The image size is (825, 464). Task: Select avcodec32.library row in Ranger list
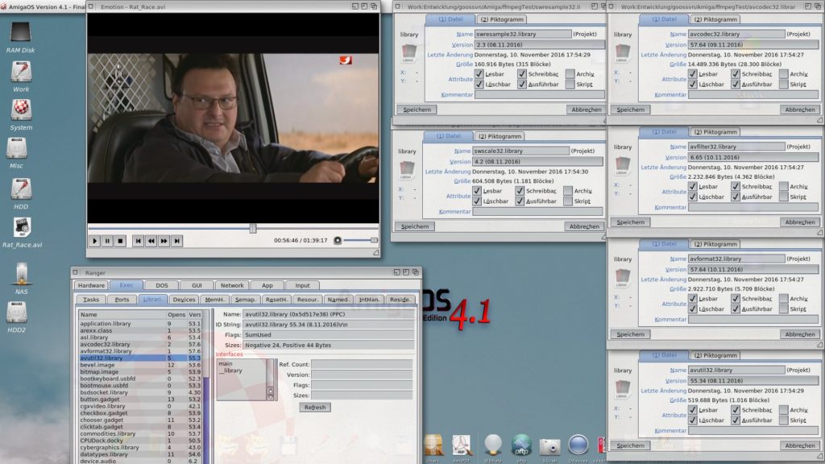(x=140, y=344)
